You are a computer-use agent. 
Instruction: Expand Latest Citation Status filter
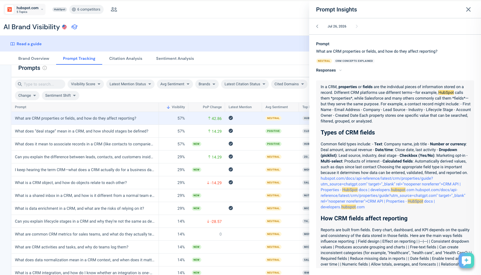coord(245,84)
